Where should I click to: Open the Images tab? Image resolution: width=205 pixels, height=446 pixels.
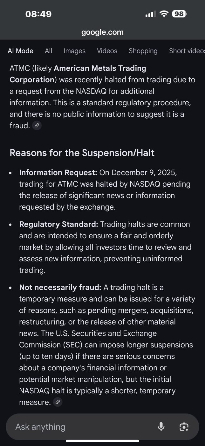pos(74,51)
